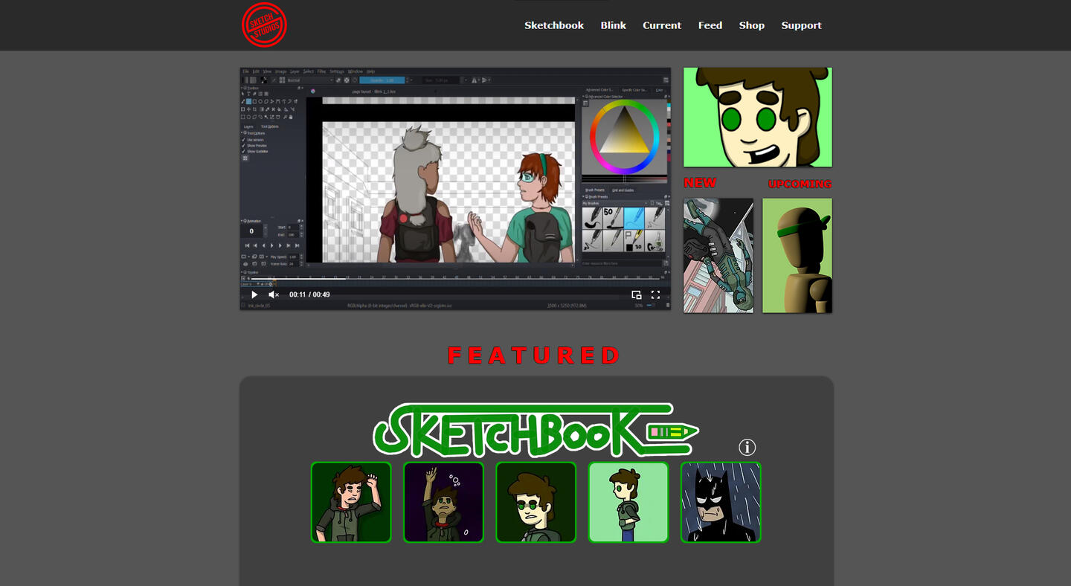Open the Feed page
The height and width of the screenshot is (586, 1071).
(x=710, y=25)
